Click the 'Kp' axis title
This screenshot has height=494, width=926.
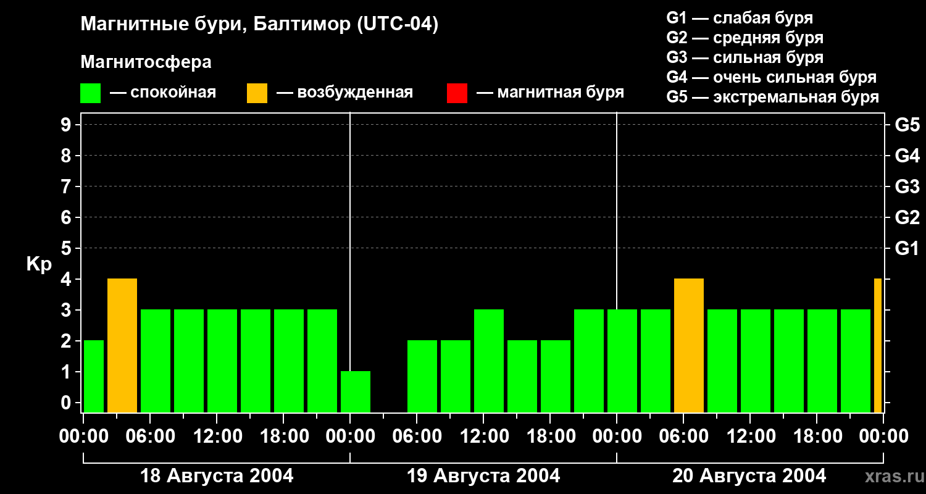[x=39, y=264]
